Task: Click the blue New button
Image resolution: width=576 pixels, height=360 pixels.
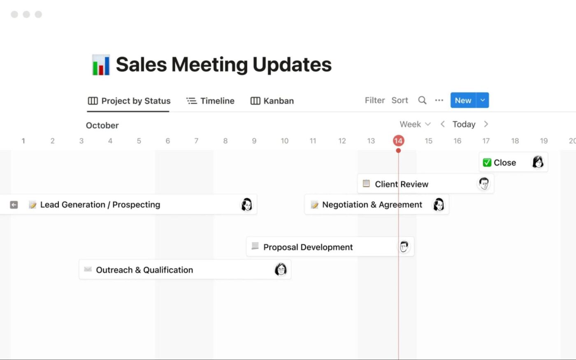Action: (x=463, y=100)
